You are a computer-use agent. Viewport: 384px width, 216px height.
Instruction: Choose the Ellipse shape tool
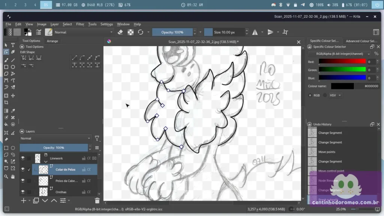click(13, 67)
